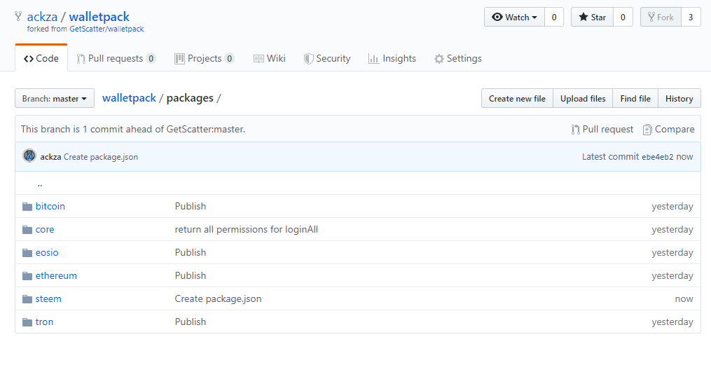Viewport: 711px width, 365px height.
Task: Click the Fork button
Action: [661, 18]
